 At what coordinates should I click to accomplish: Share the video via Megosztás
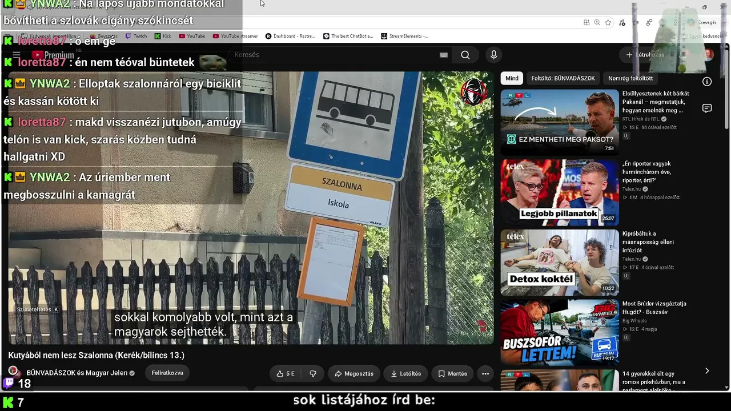click(354, 374)
